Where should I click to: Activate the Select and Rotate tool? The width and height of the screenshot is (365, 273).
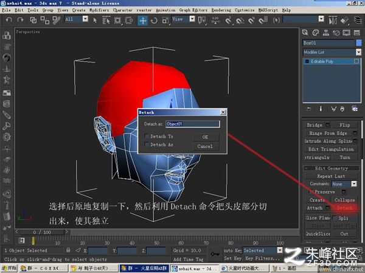[x=154, y=21]
